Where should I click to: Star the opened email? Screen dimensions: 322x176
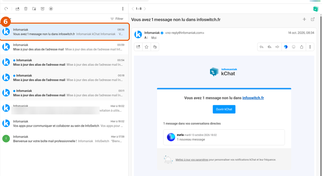click(x=146, y=47)
